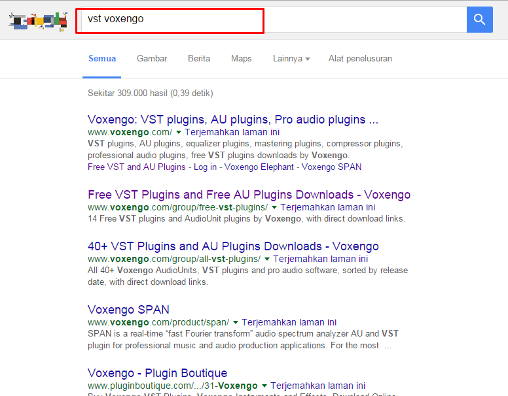The image size is (508, 396).
Task: Click "Terjemahkan laman ini" for Voxengo SPAN
Action: [289, 322]
